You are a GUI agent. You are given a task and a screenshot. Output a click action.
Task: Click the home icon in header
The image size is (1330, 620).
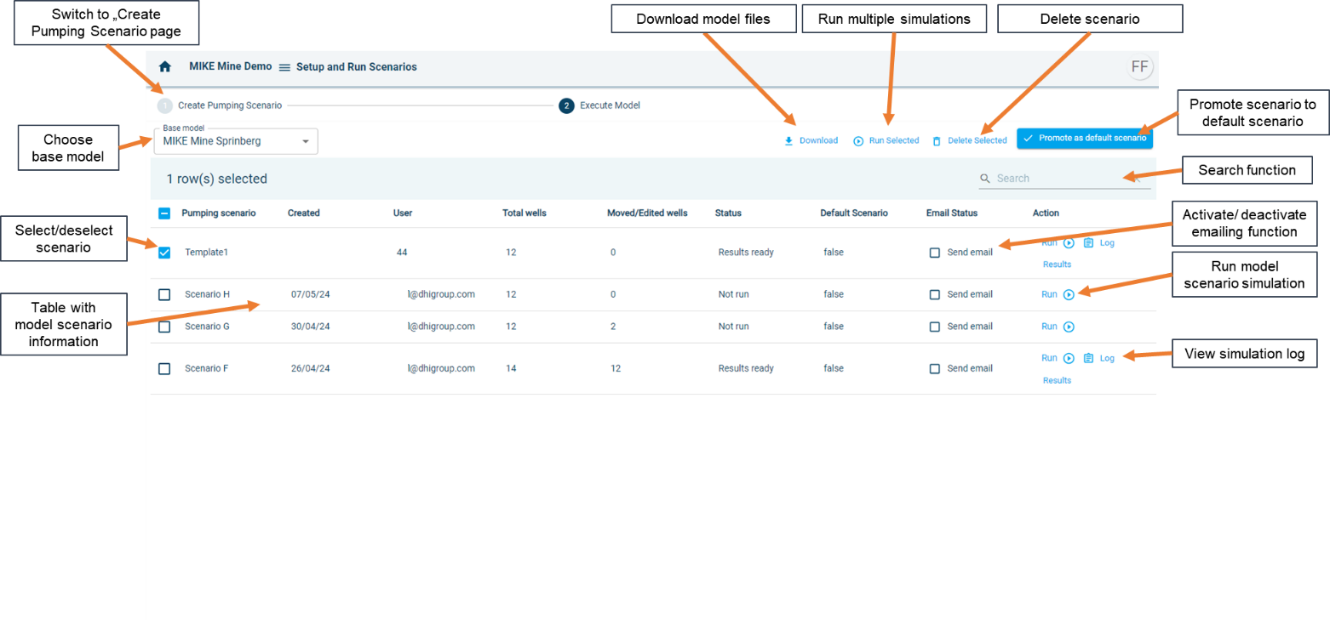(165, 66)
